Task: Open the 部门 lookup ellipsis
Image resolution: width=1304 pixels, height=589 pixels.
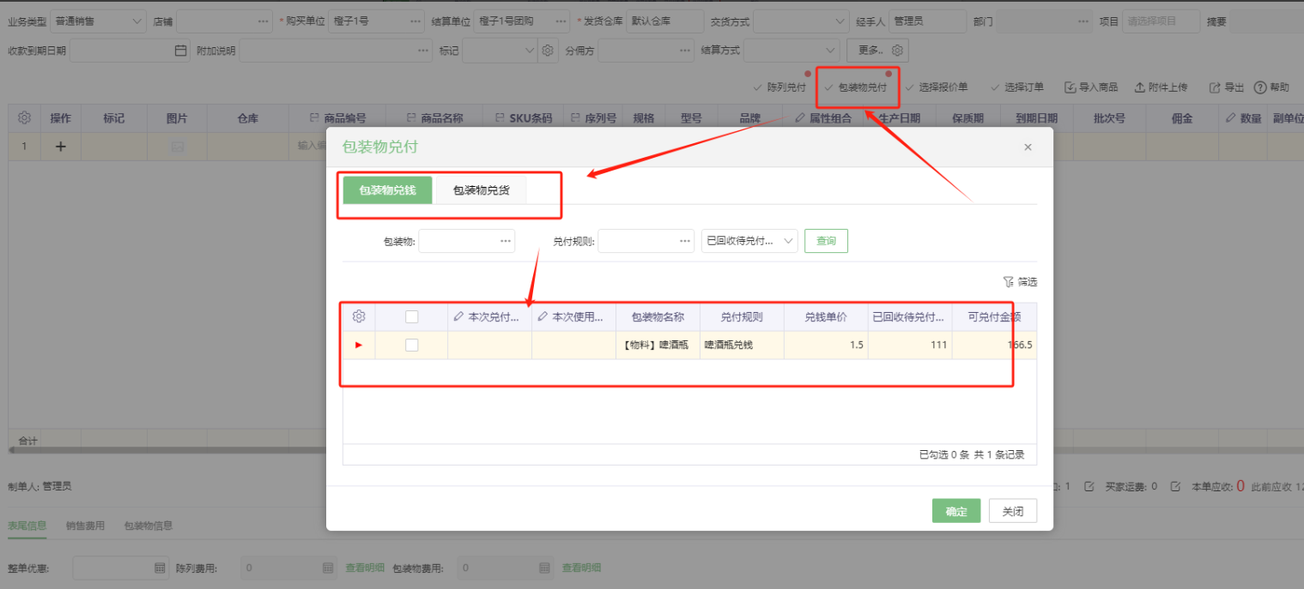Action: pos(1083,21)
